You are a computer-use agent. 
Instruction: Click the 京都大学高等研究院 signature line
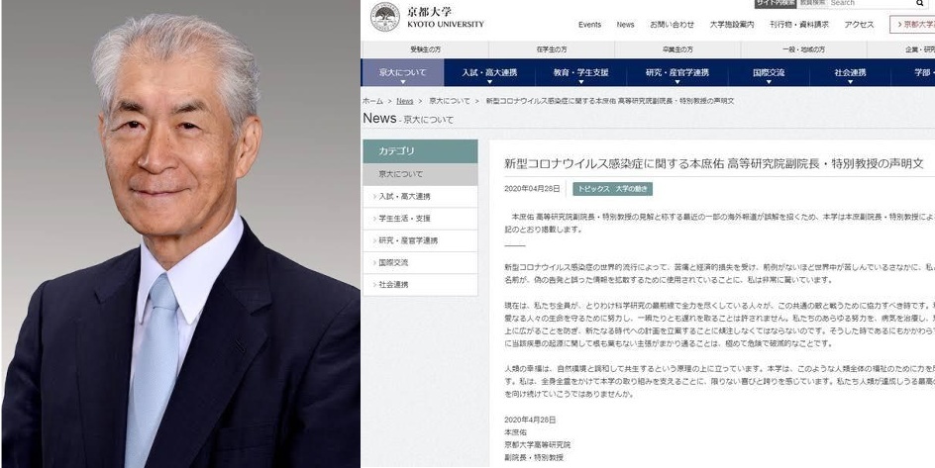[x=537, y=445]
